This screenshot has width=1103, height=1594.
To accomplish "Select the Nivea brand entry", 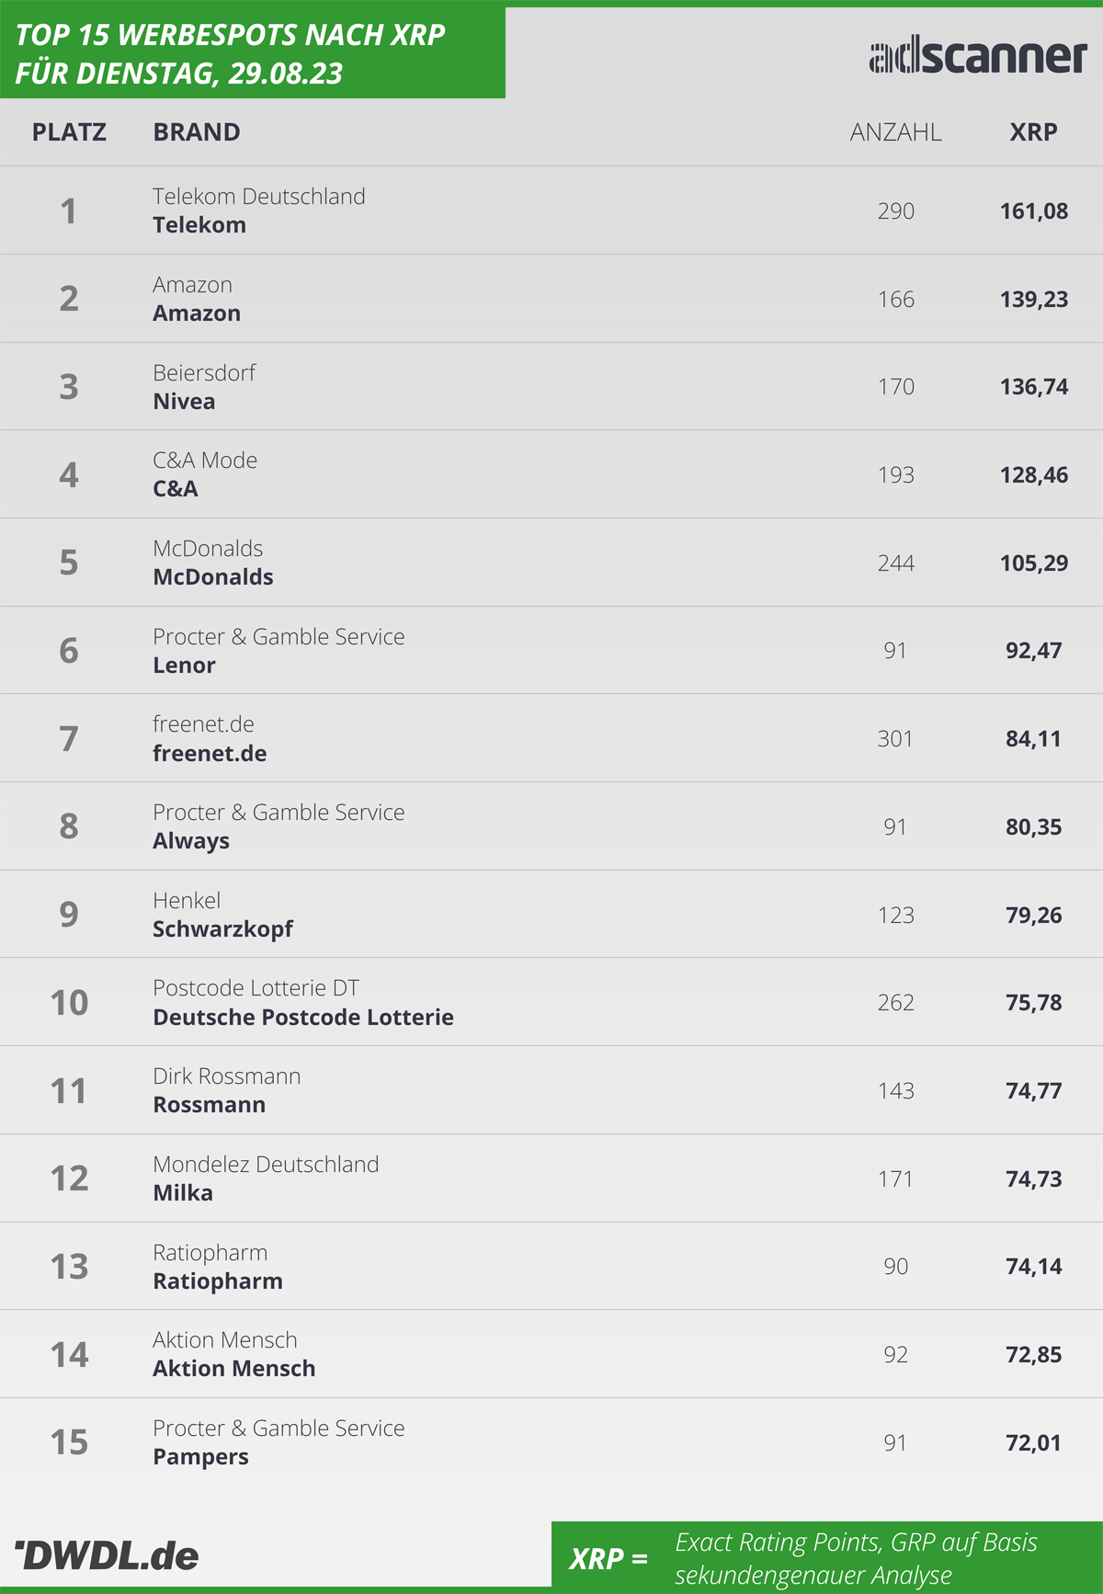I will pos(184,402).
